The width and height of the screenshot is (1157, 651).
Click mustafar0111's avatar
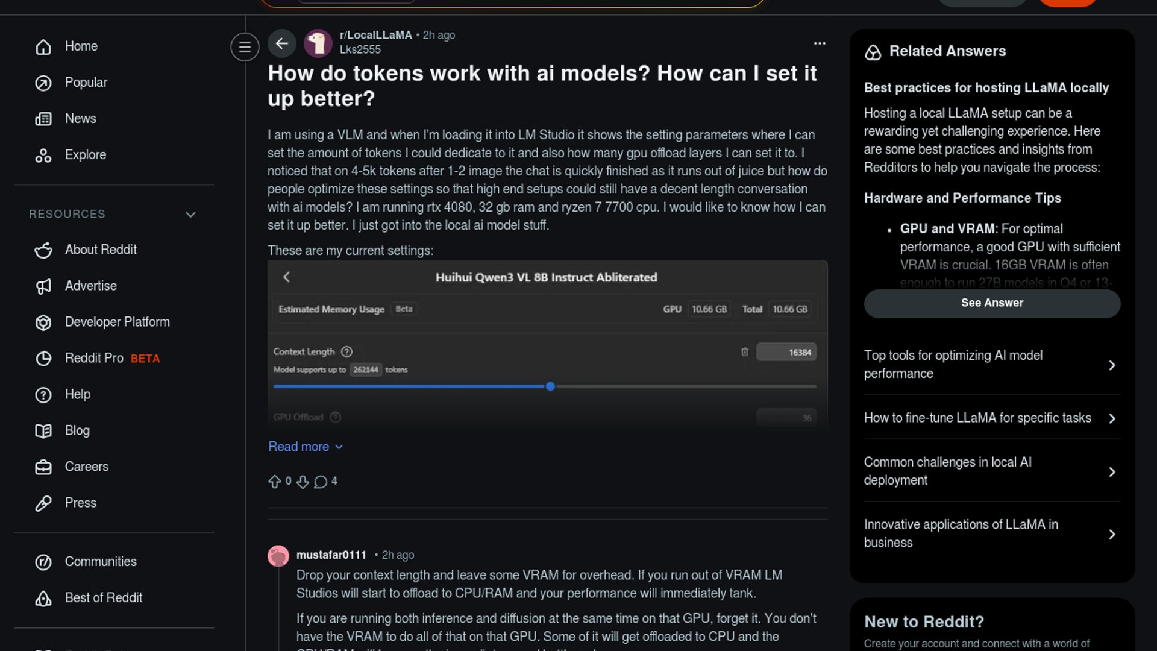tap(278, 555)
